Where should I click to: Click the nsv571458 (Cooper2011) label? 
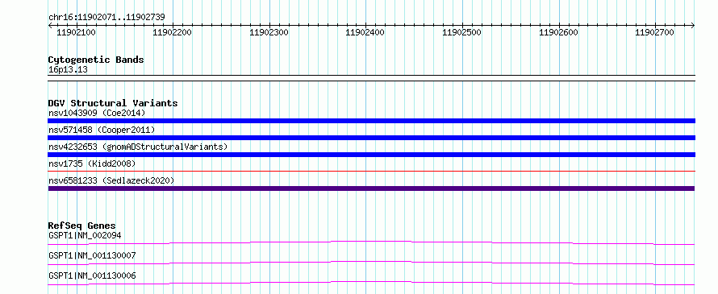coord(102,130)
